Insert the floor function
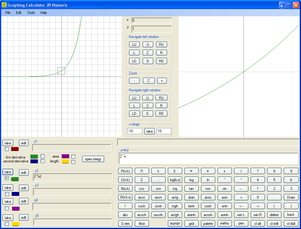The height and width of the screenshot is (229, 301). 142,224
